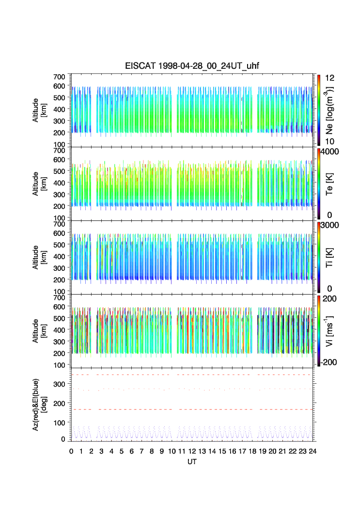Click the 24 tick on the UT axis
The height and width of the screenshot is (515, 343).
point(312,451)
